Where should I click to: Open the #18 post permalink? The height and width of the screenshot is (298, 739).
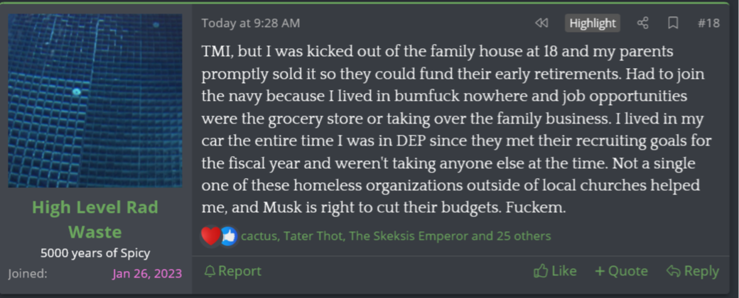(708, 23)
